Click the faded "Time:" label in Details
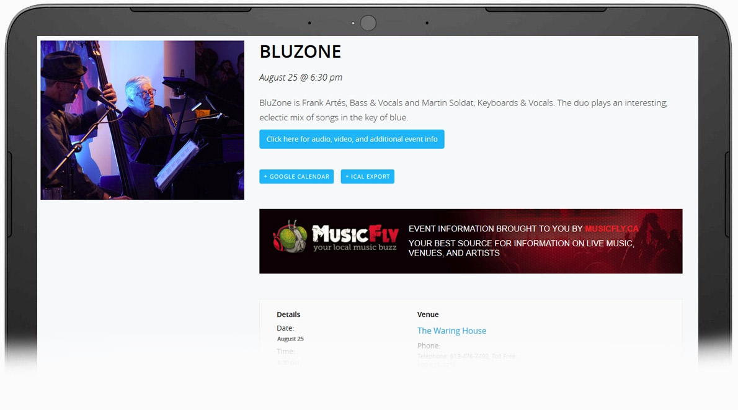 [x=286, y=351]
